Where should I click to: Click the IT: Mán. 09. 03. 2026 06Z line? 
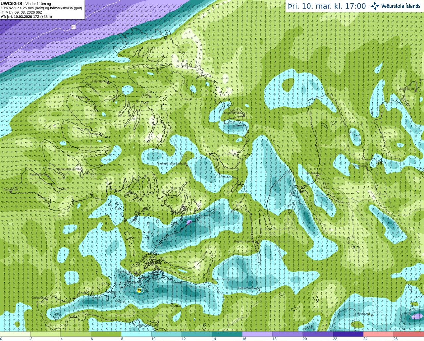click(21, 12)
